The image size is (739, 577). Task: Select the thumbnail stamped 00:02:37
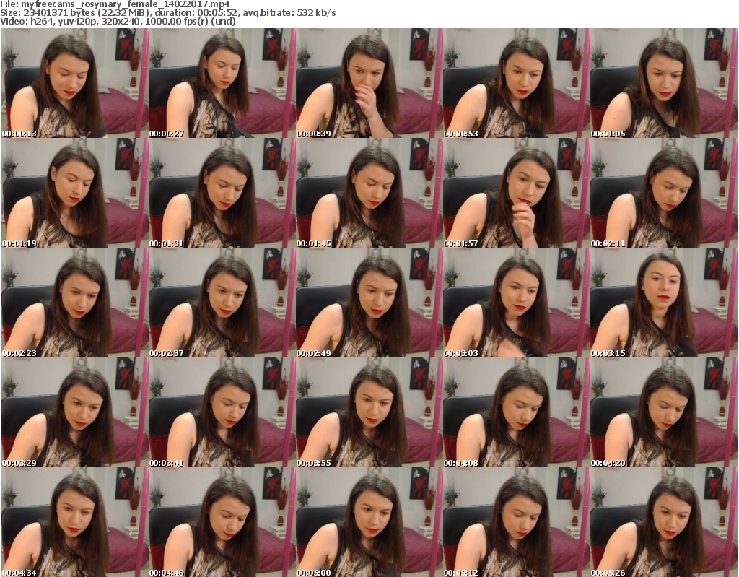[222, 303]
